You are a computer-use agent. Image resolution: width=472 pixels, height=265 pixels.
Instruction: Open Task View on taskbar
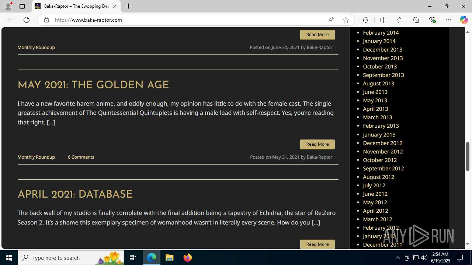(x=133, y=258)
